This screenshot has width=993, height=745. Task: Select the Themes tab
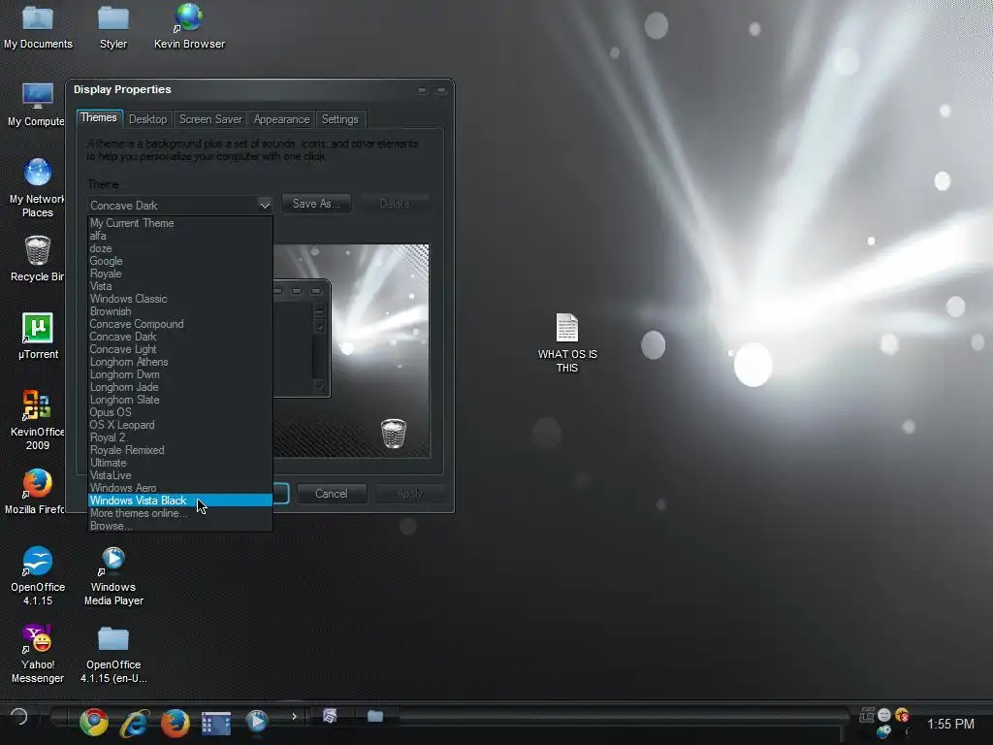(99, 117)
